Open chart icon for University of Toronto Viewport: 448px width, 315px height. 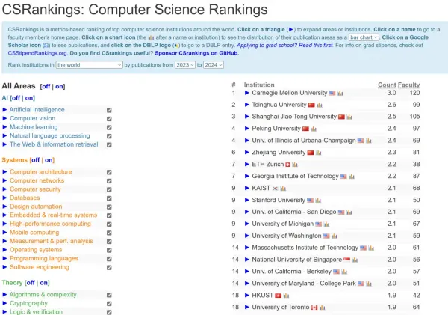coord(323,308)
